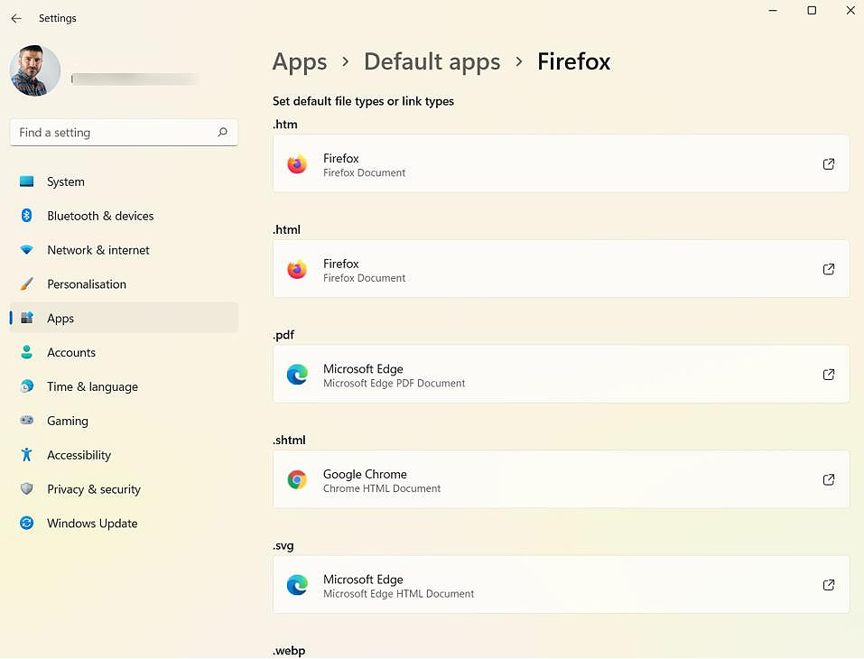Viewport: 864px width, 659px height.
Task: Open external link icon for .svg
Action: pos(828,585)
